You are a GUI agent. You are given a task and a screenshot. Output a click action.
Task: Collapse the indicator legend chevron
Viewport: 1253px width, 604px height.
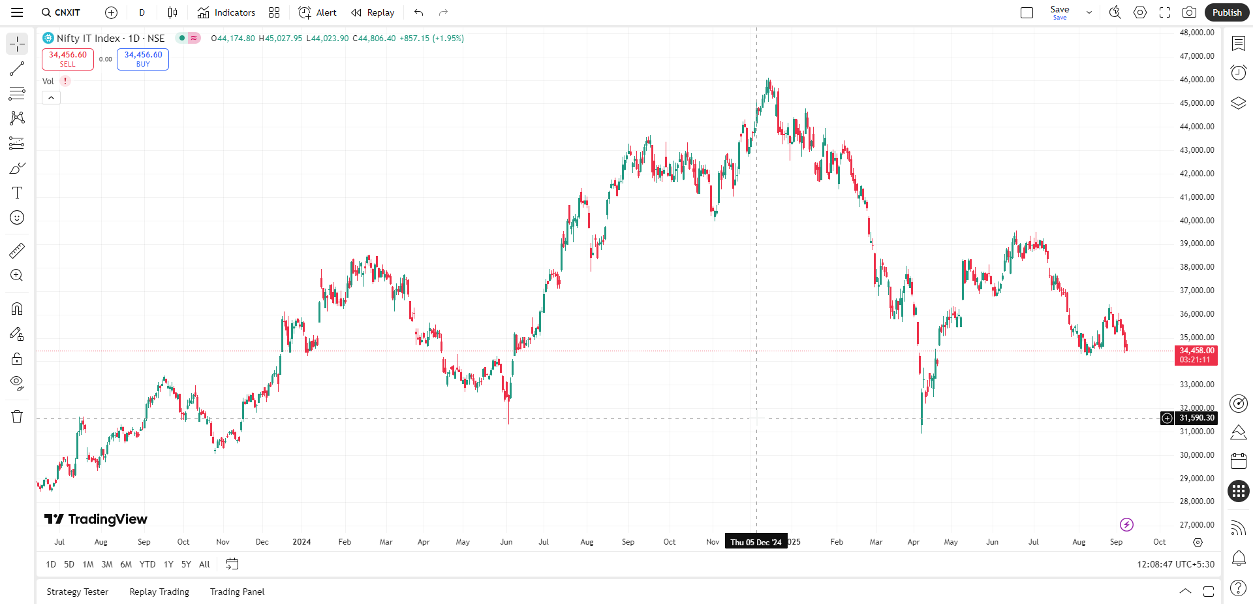[x=51, y=98]
